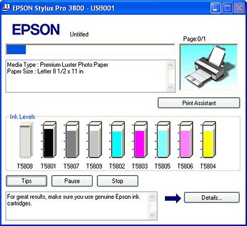Stop the print job
The height and width of the screenshot is (226, 247).
pyautogui.click(x=117, y=181)
